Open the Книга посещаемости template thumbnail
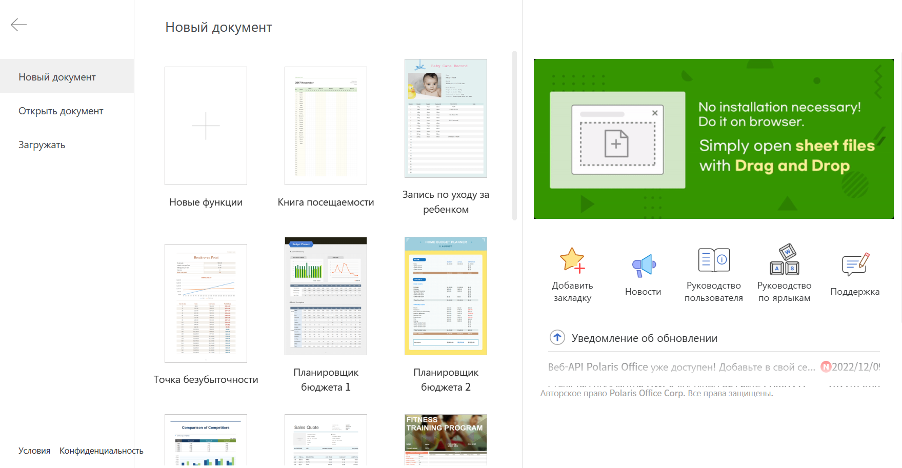Screen dimensions: 902x468 click(x=326, y=126)
